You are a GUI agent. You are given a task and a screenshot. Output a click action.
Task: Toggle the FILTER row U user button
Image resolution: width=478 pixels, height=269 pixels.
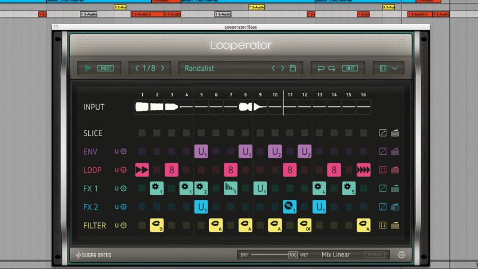[x=117, y=226]
